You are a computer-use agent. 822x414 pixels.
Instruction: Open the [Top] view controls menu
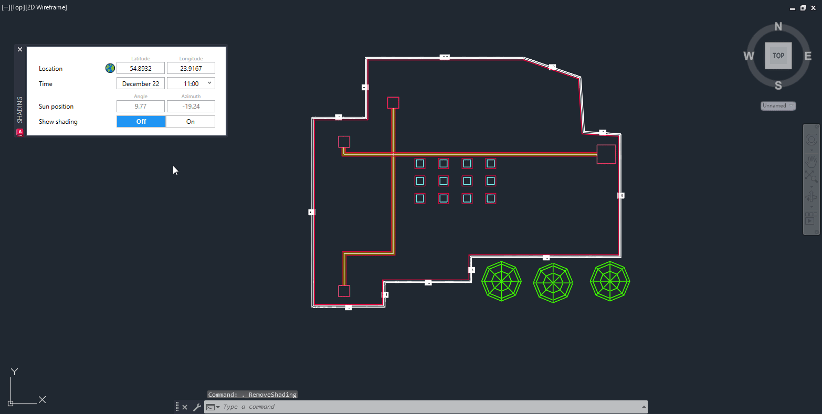pyautogui.click(x=18, y=7)
